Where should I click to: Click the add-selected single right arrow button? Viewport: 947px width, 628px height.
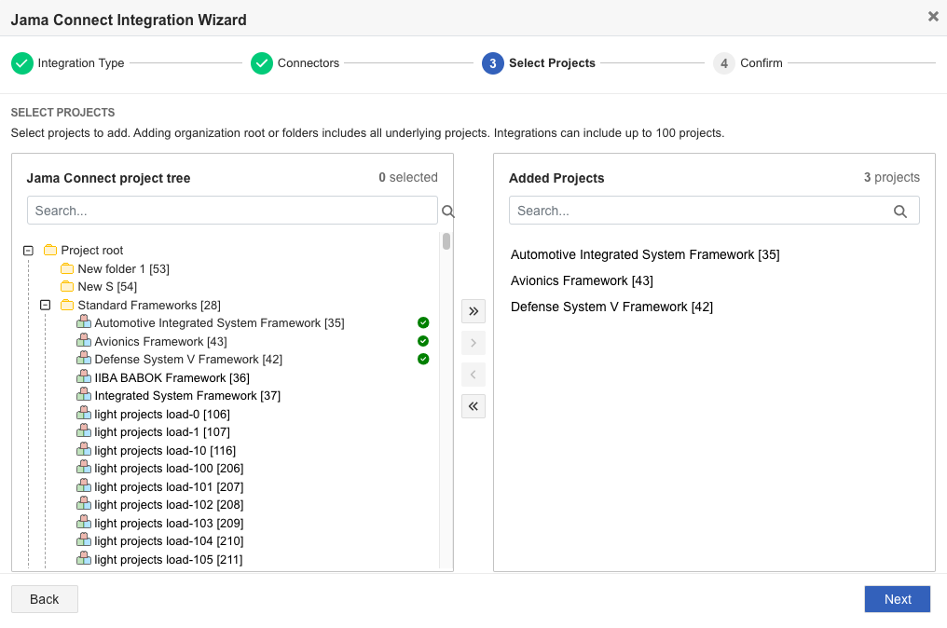[473, 343]
